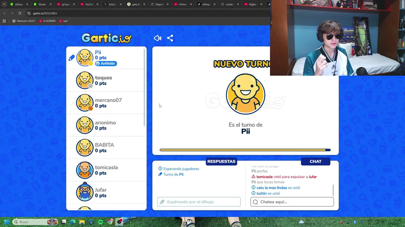This screenshot has width=405, height=227.
Task: Click the RESPUESTAS header button
Action: [x=221, y=161]
